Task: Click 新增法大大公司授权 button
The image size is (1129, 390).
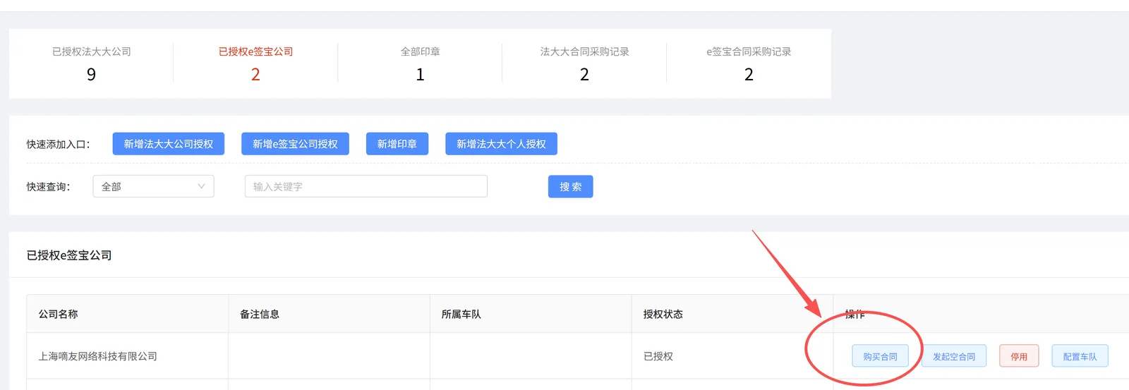Action: tap(169, 144)
